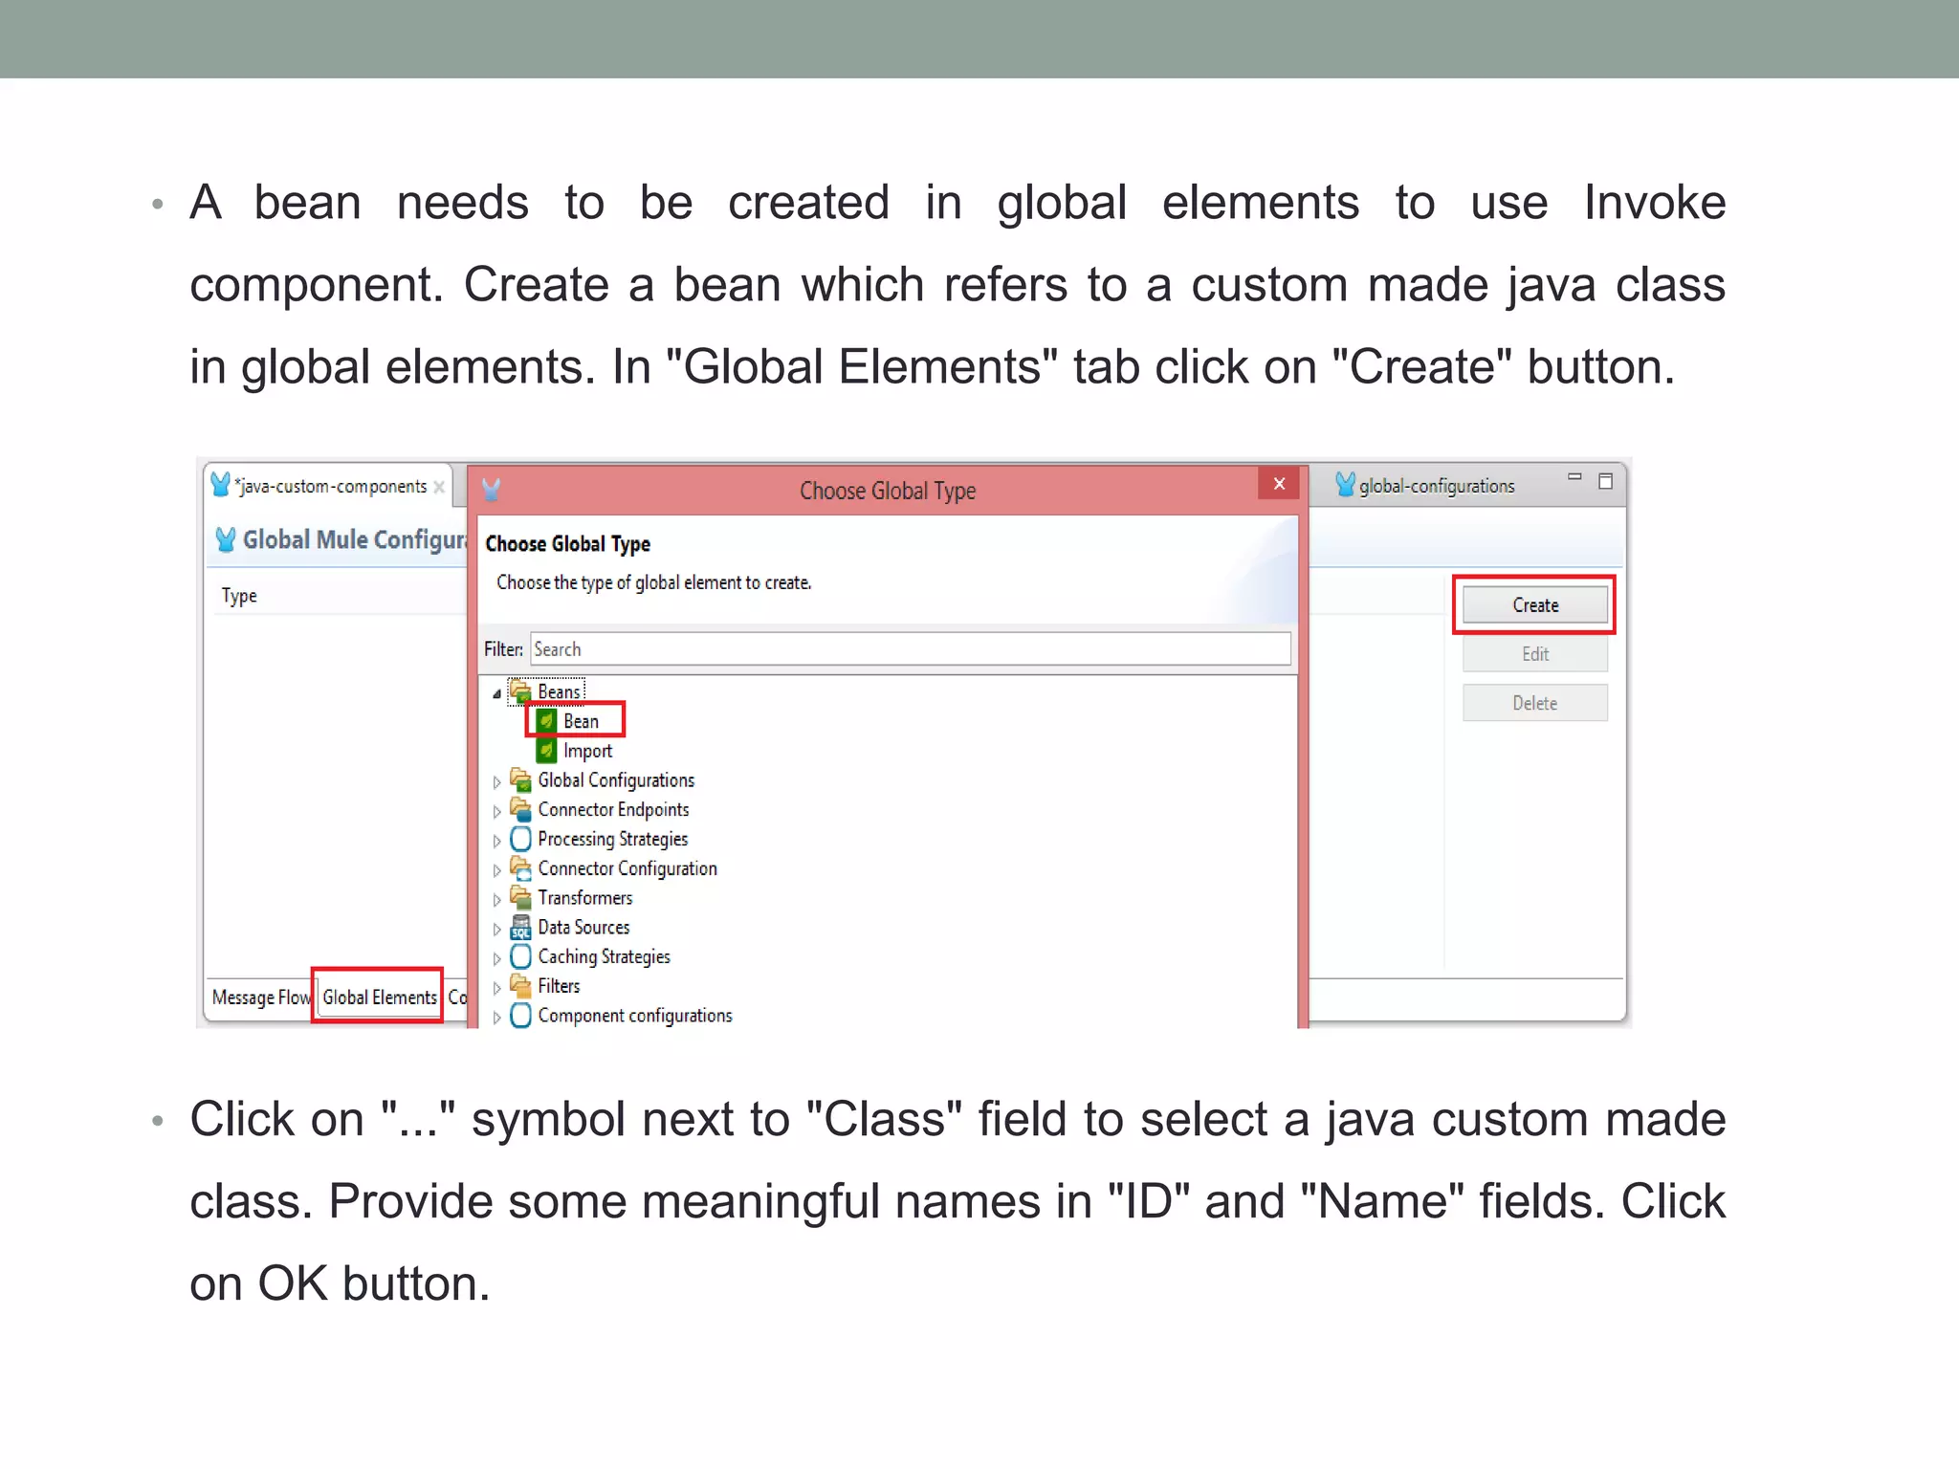1959x1469 pixels.
Task: Select the Component configurations tree label
Action: pyautogui.click(x=635, y=1016)
